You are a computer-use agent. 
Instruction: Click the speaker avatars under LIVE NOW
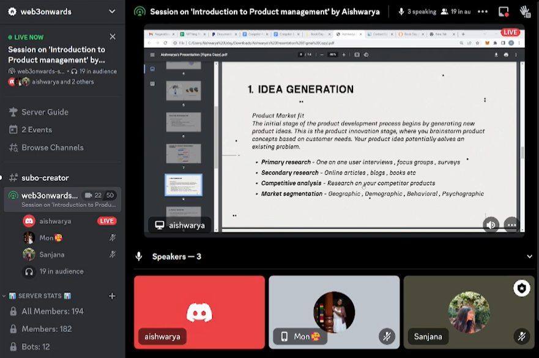[19, 82]
